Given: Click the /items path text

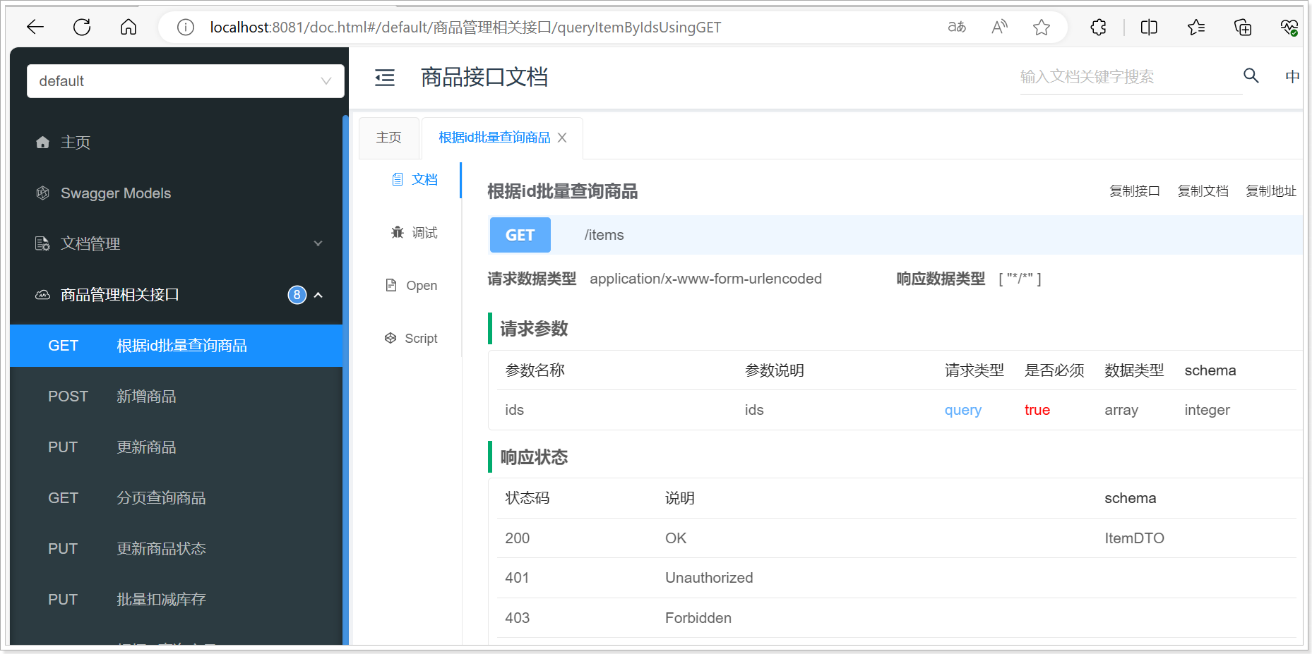Looking at the screenshot, I should pyautogui.click(x=604, y=235).
